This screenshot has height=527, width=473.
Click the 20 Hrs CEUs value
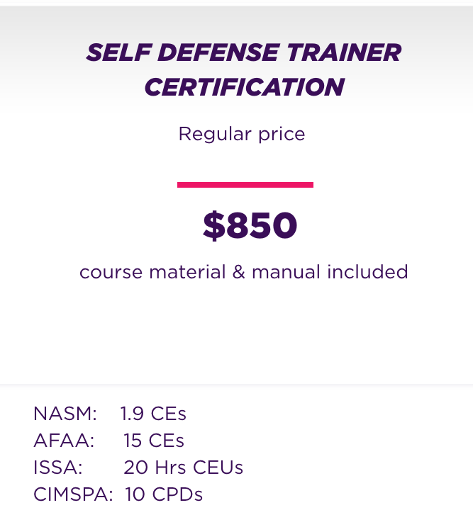pos(184,467)
